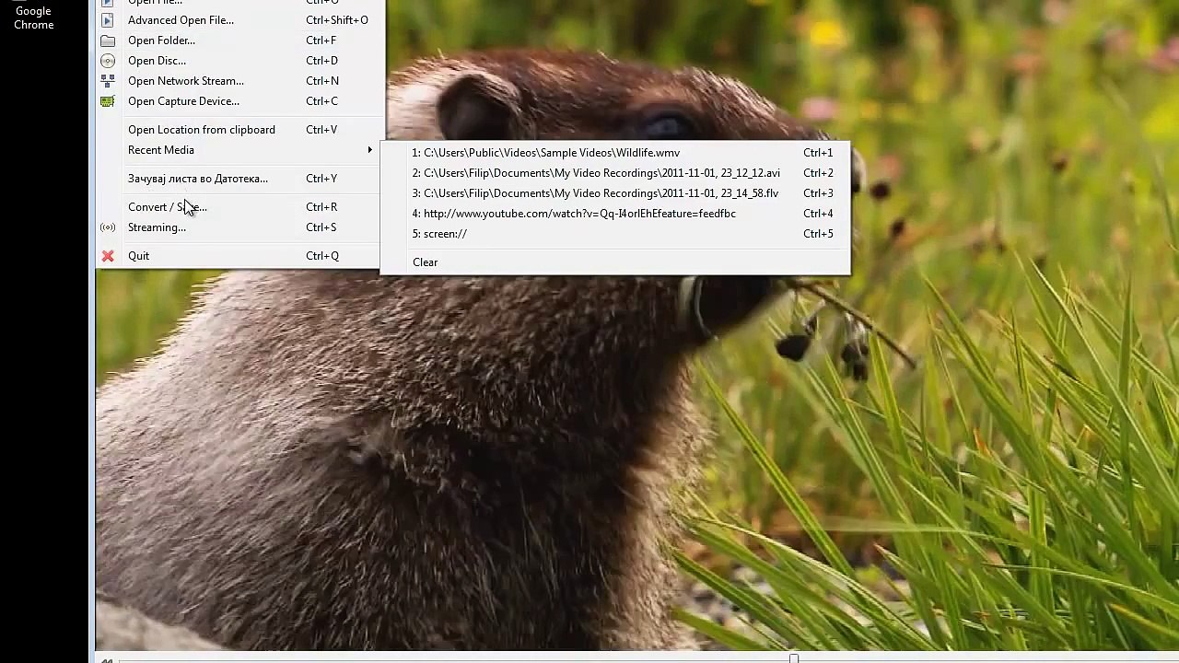Click the Open Folder icon
Image resolution: width=1179 pixels, height=663 pixels.
108,41
